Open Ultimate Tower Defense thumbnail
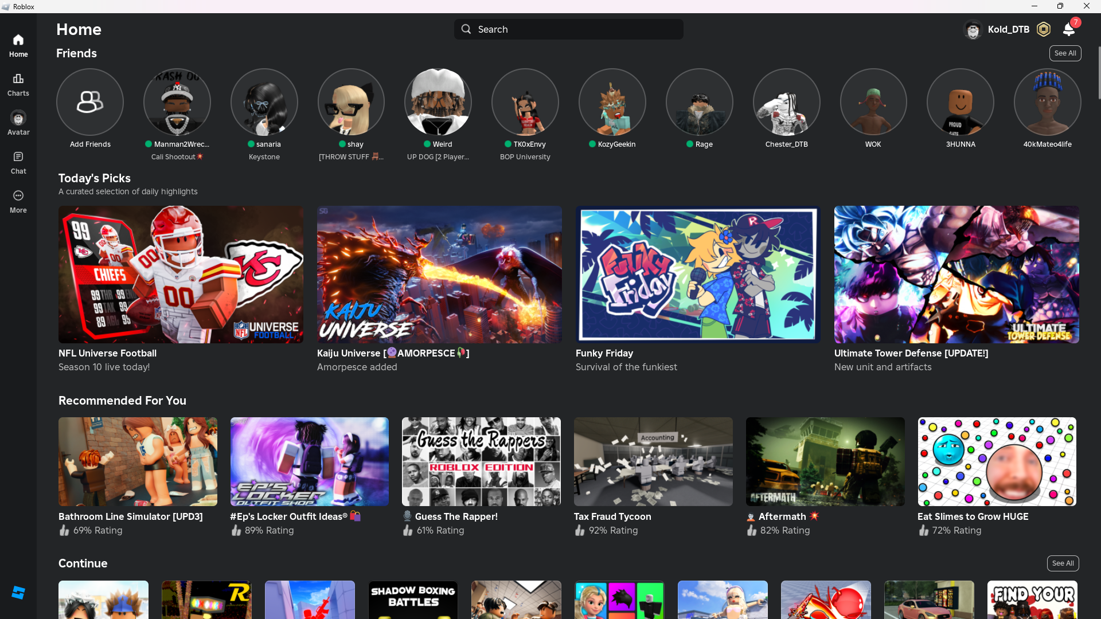 957,275
